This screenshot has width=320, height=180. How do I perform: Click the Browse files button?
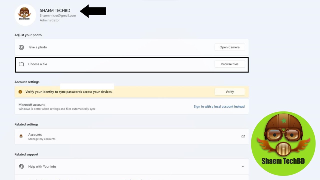[229, 64]
